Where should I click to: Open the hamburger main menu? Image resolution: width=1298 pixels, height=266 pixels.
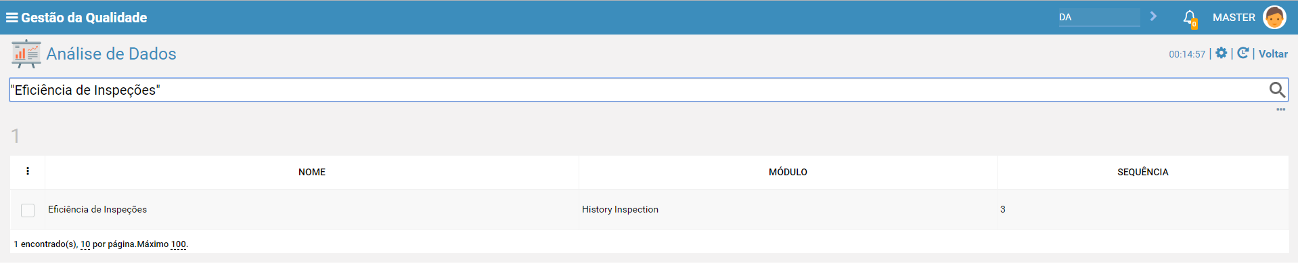tap(12, 18)
